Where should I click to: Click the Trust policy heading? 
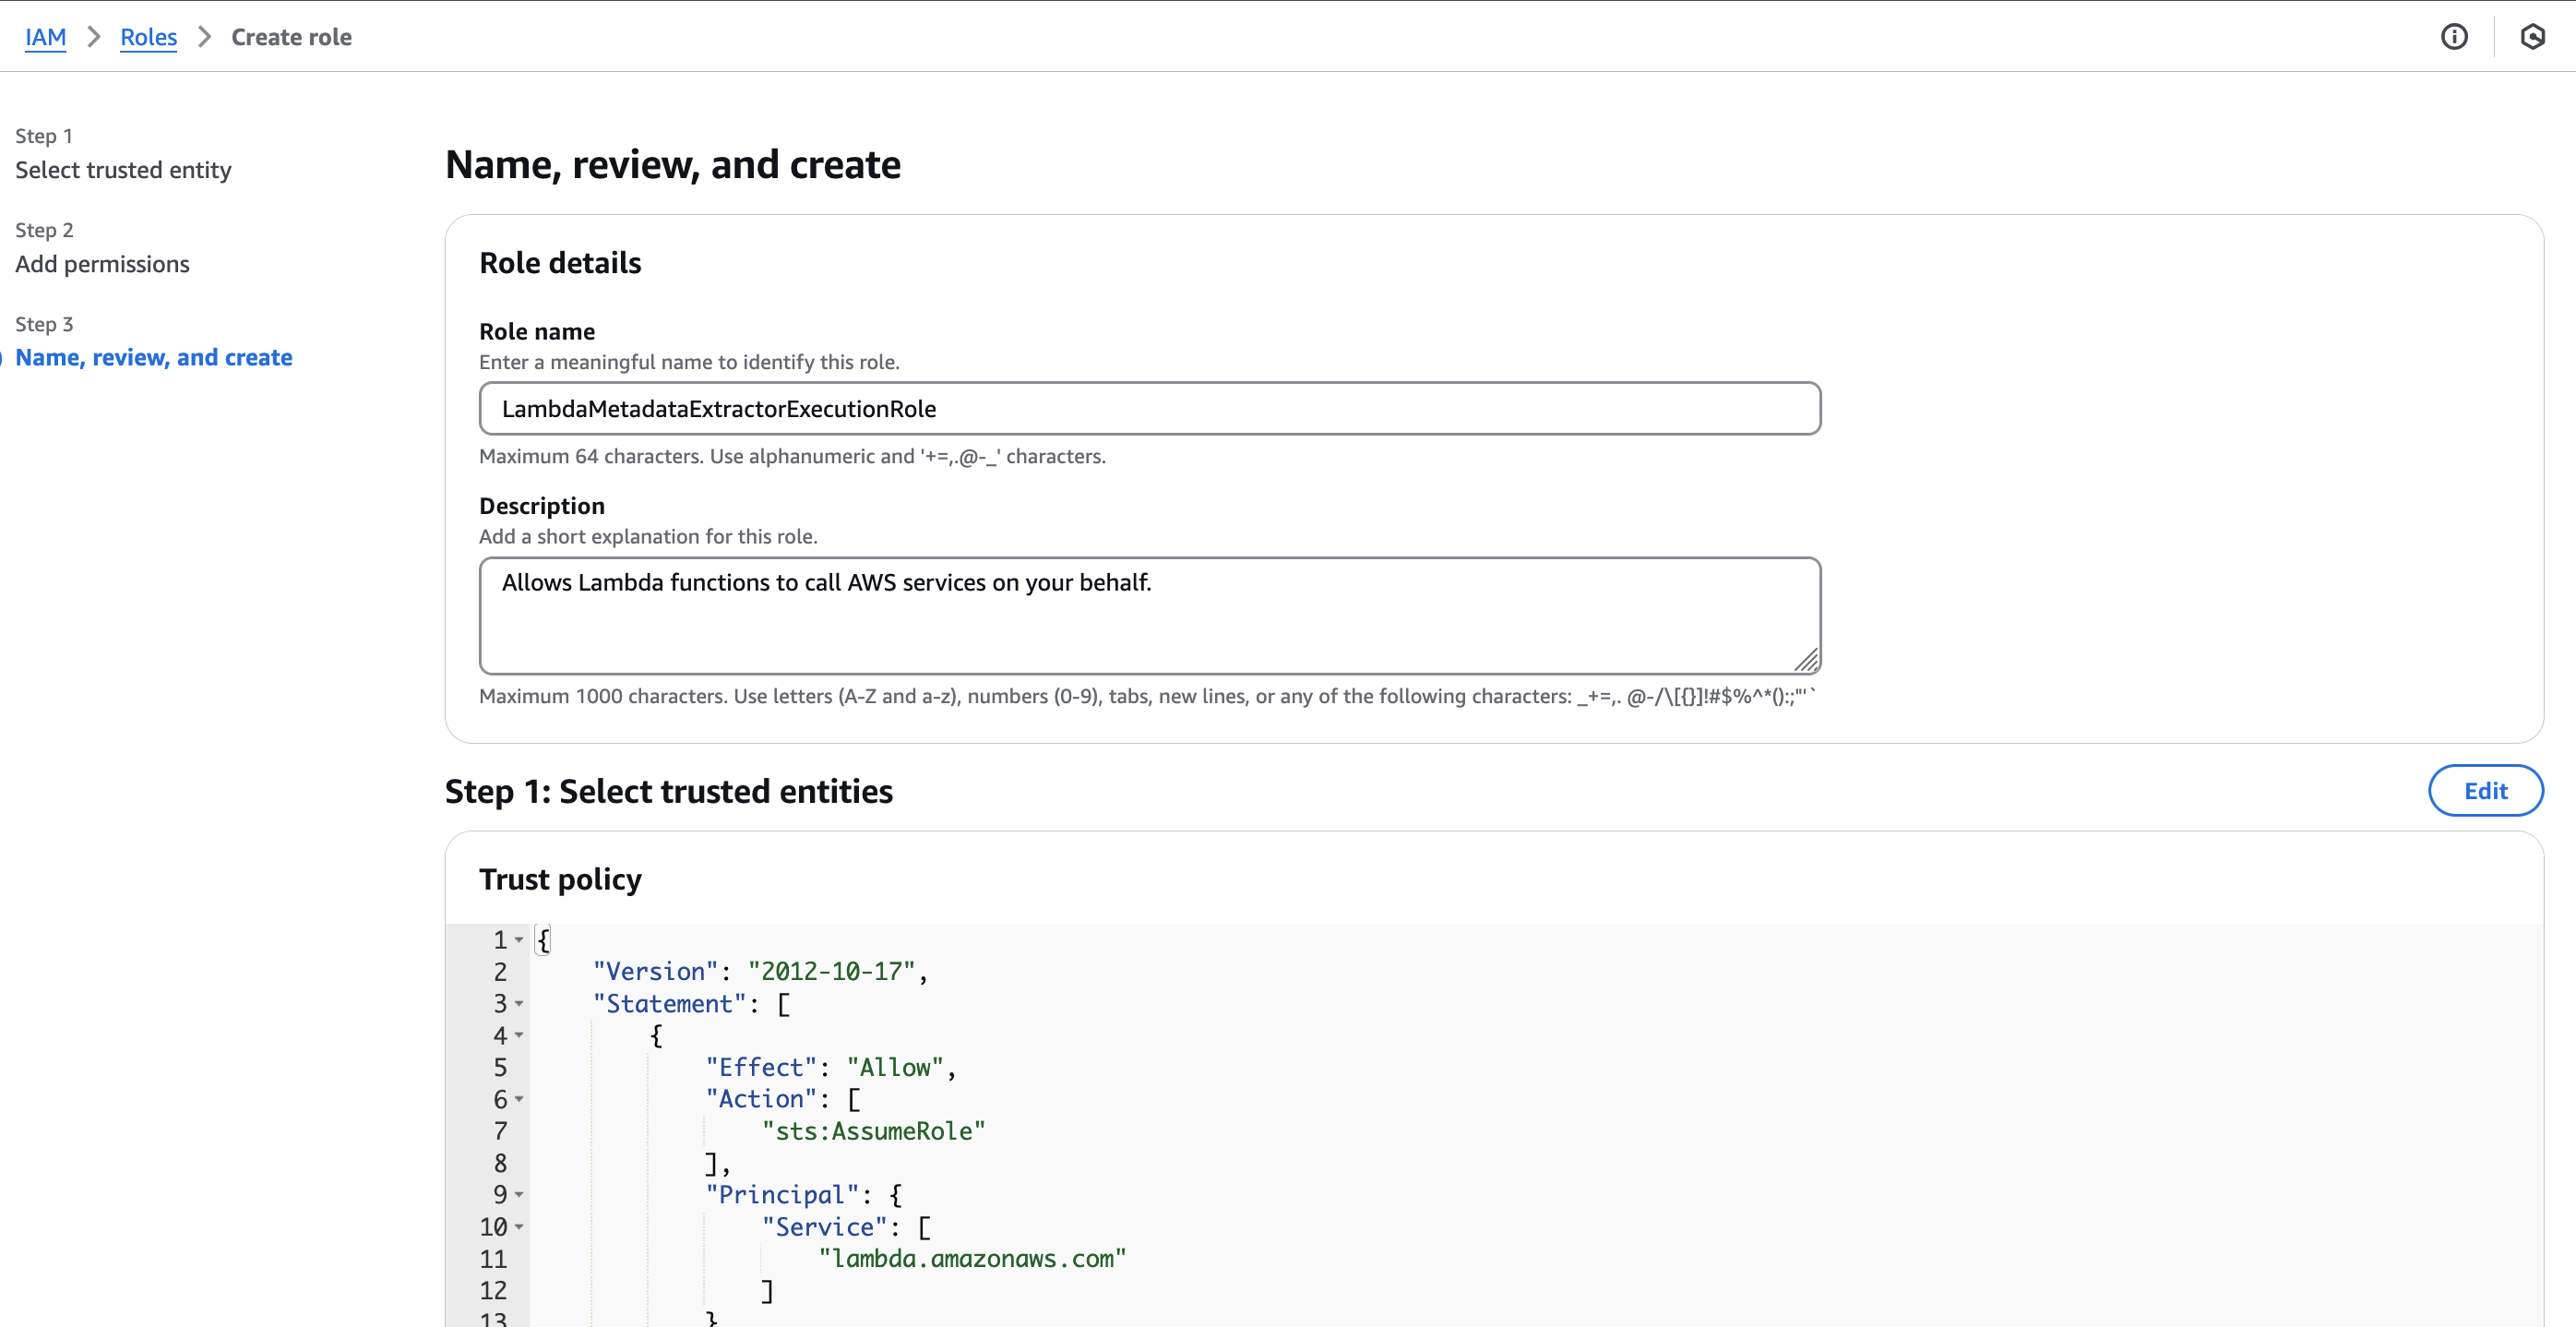(560, 879)
